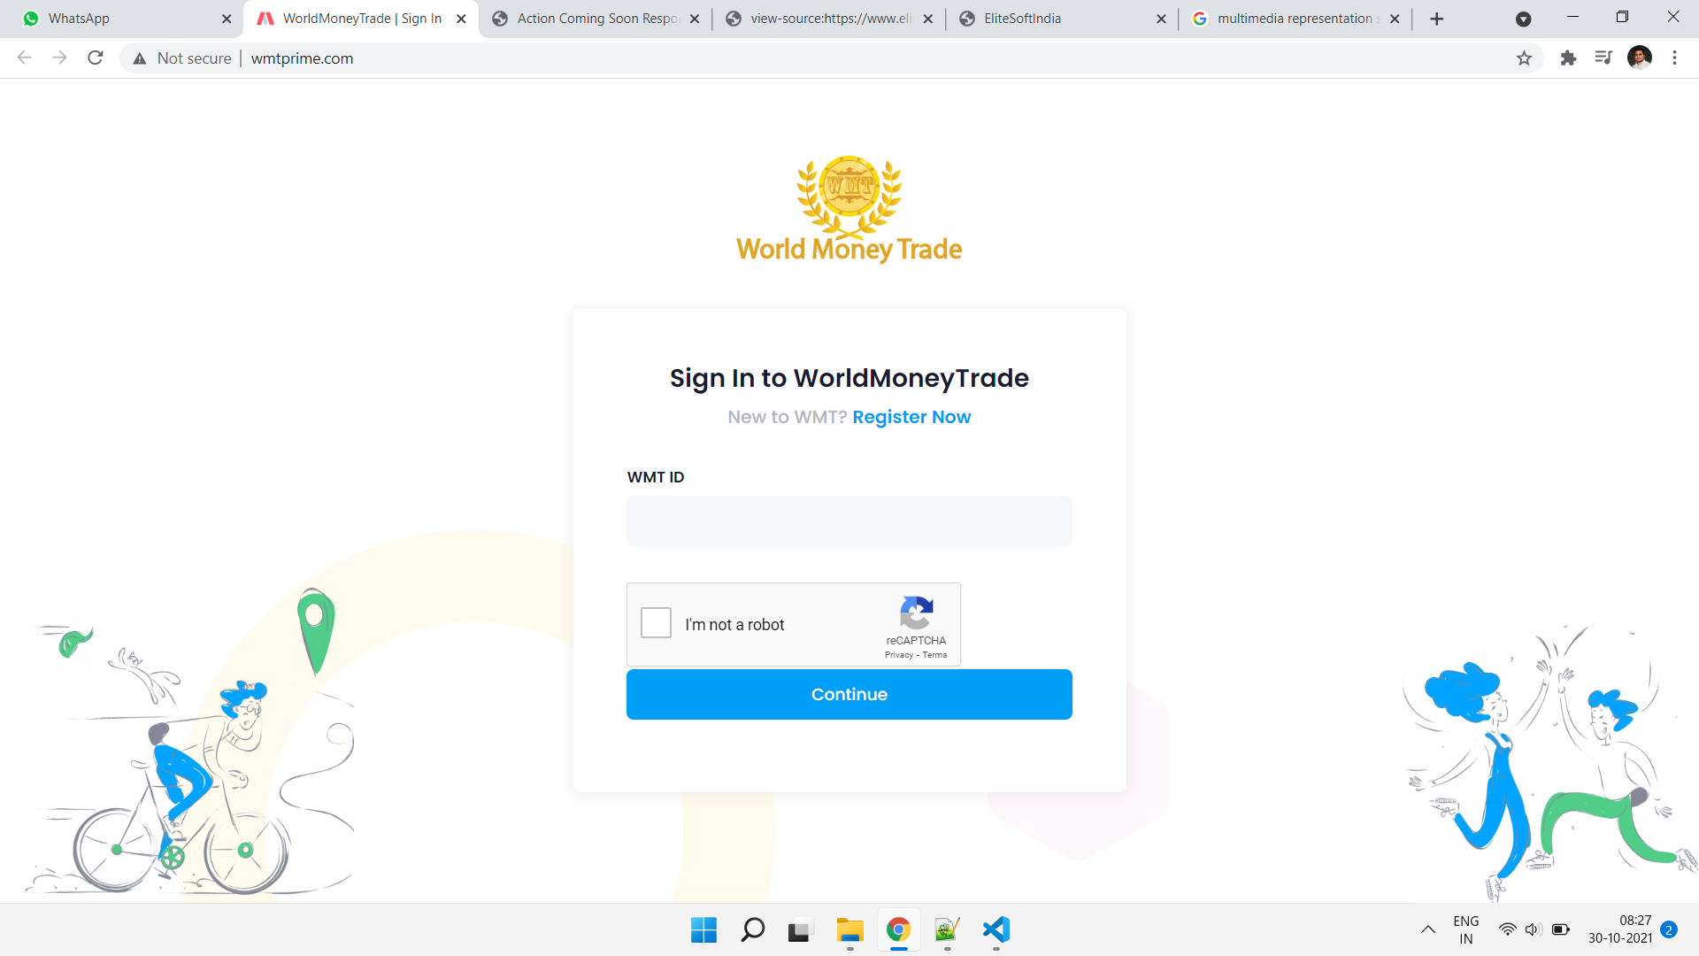Open the Chrome three-dot menu
Screen dimensions: 1699x956
[1674, 58]
